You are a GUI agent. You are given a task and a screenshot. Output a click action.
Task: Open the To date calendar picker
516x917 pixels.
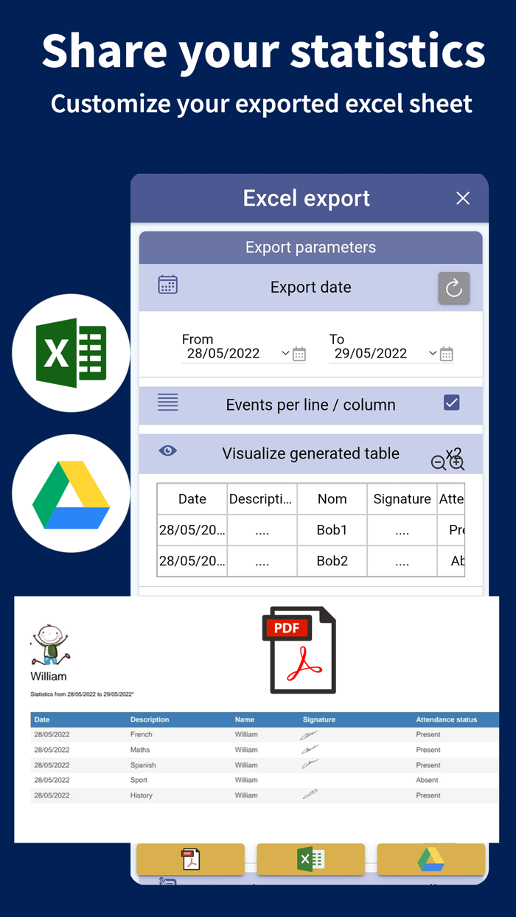447,354
